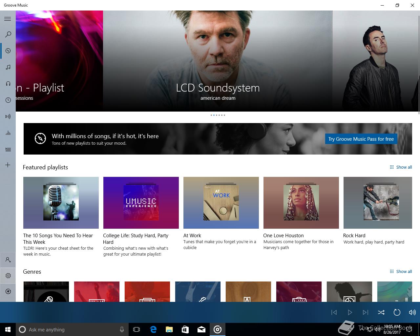Screen dimensions: 420x336
Task: Click the partially visible Playlist hero slide
Action: tap(59, 61)
